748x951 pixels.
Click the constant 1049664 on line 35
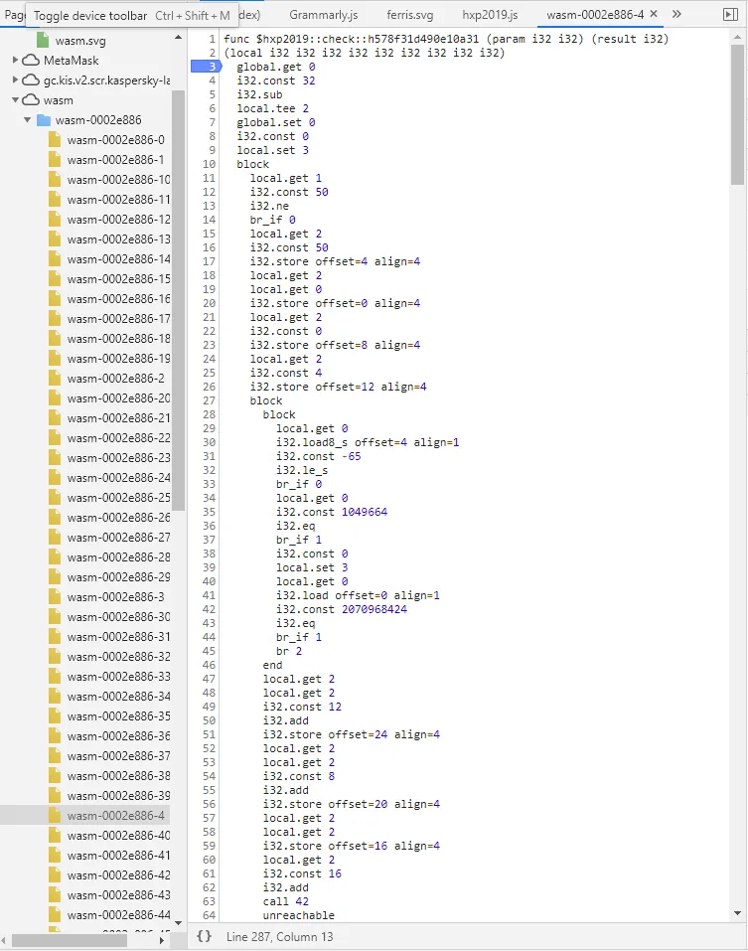(x=365, y=512)
